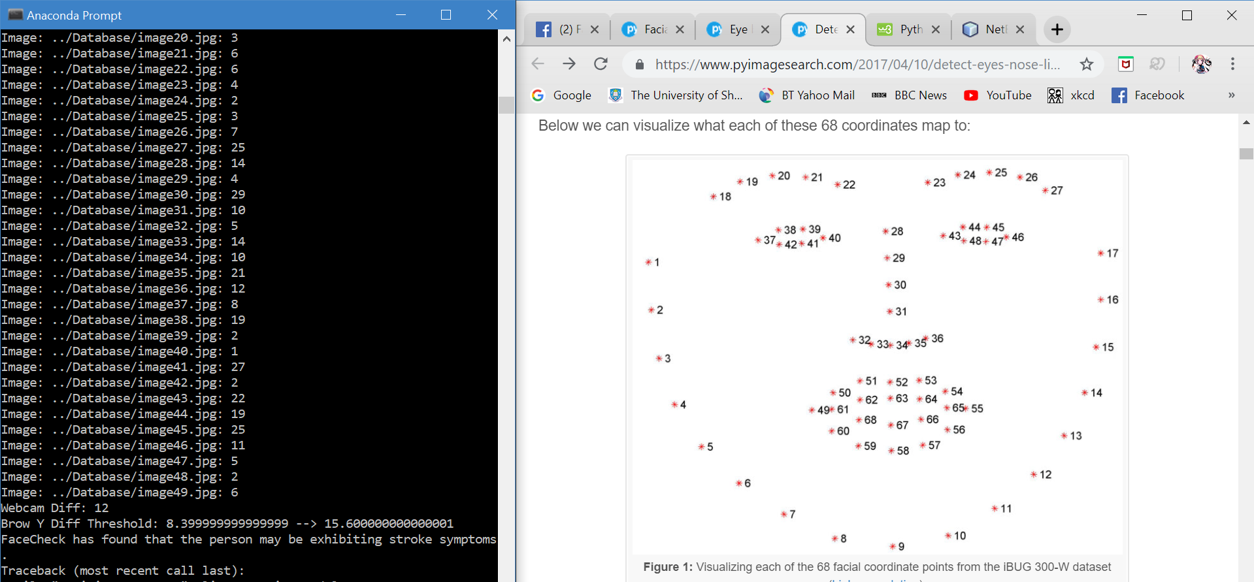
Task: Click the 'Traceback (most recent call last)' line
Action: pos(123,571)
